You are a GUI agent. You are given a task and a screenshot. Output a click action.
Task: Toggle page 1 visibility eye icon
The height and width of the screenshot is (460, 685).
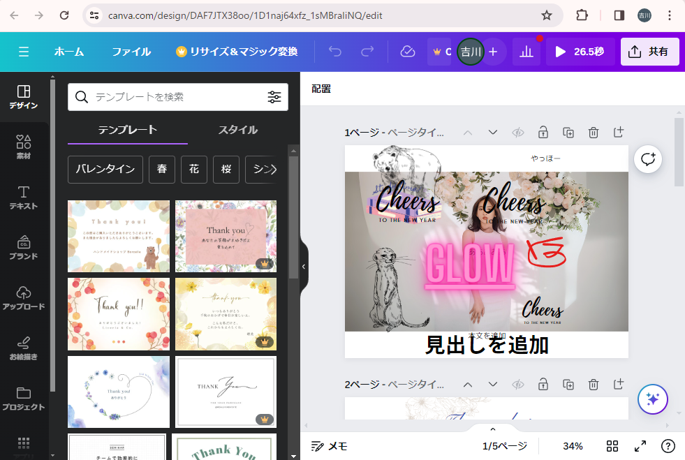pyautogui.click(x=517, y=133)
